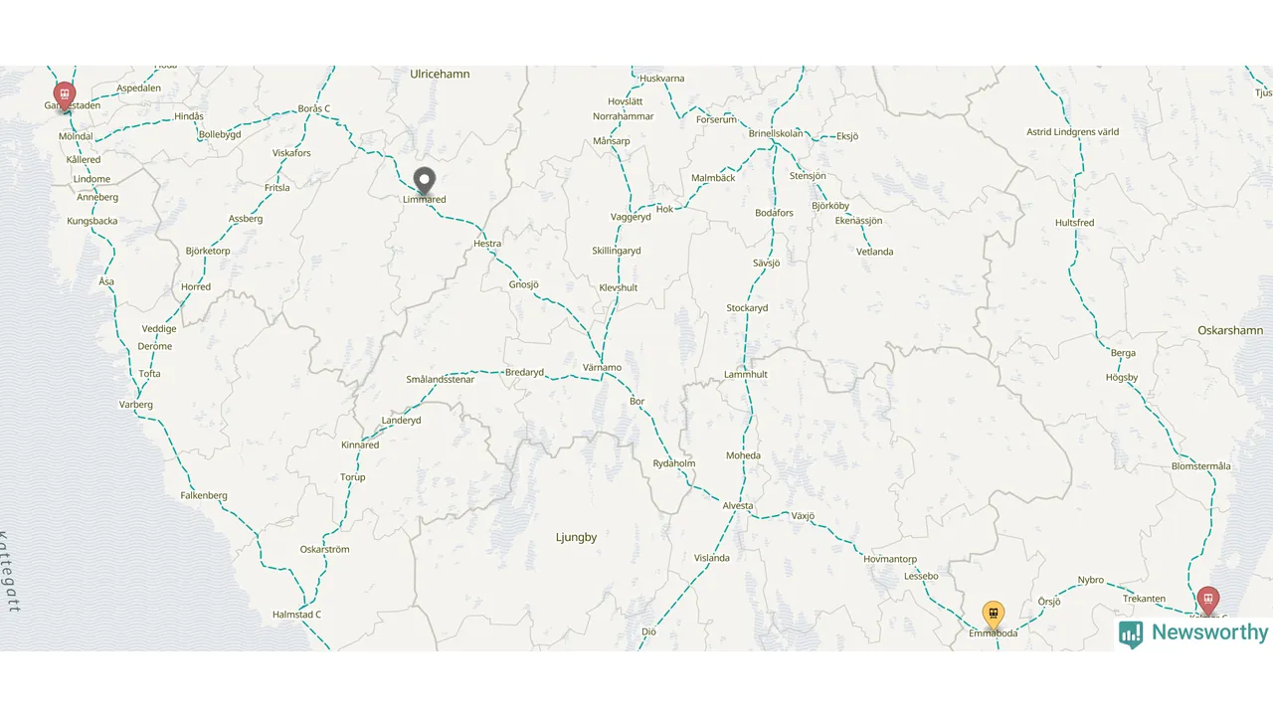Select the Varberg station label
This screenshot has width=1273, height=716.
pos(136,405)
